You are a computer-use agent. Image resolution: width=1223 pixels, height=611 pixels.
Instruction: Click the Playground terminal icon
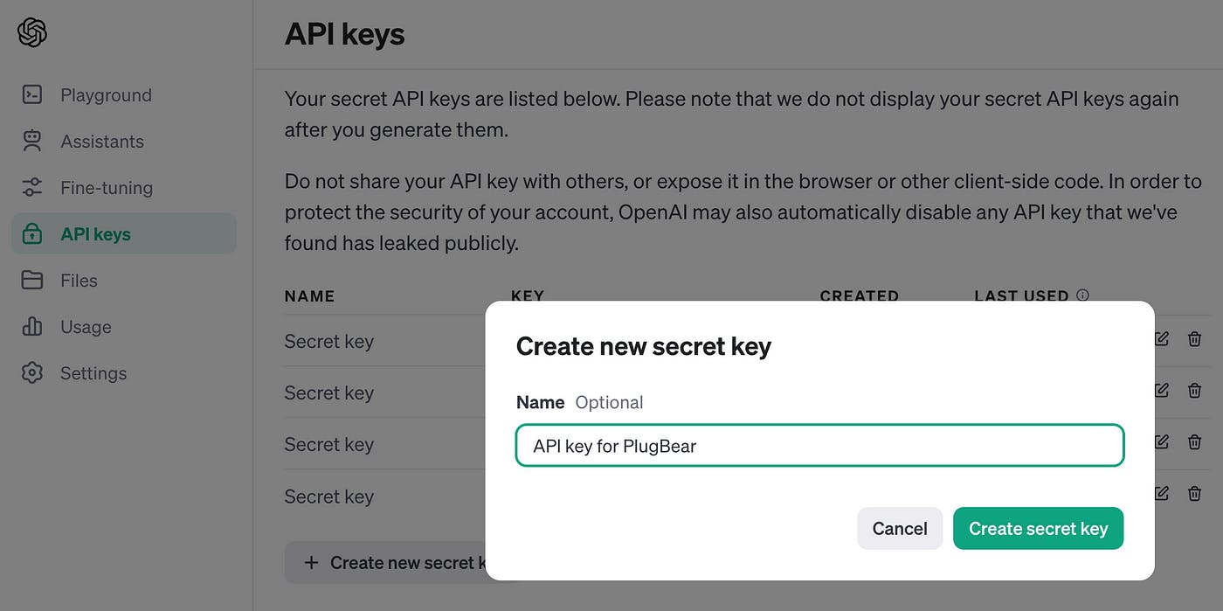(32, 95)
